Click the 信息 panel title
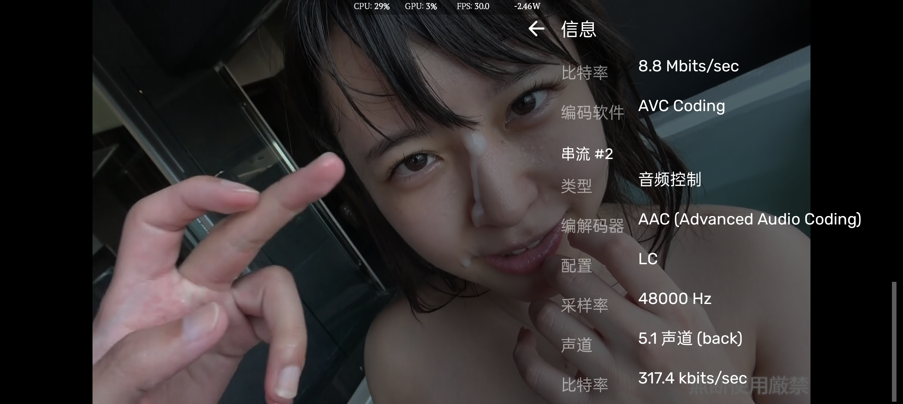Screen dimensions: 903x404 [579, 29]
